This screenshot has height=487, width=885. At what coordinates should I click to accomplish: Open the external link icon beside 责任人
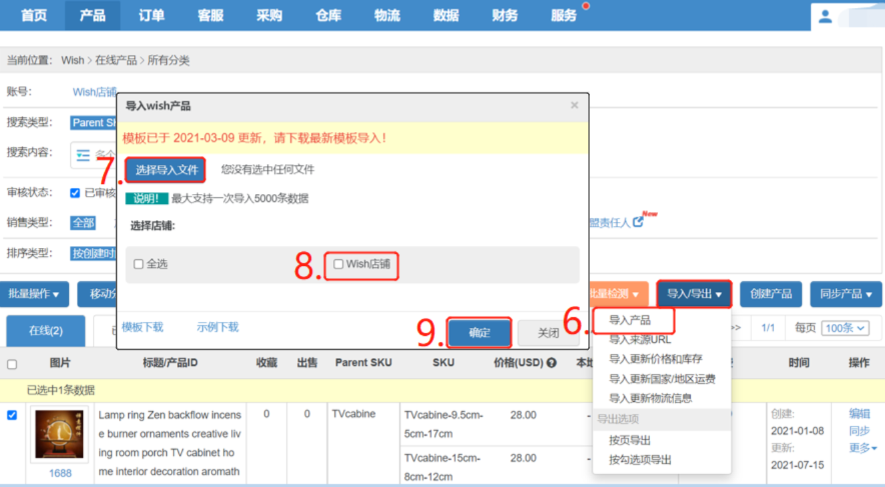click(x=638, y=222)
